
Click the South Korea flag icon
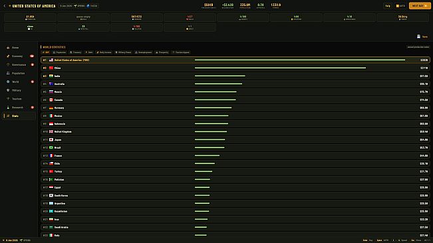(51, 195)
